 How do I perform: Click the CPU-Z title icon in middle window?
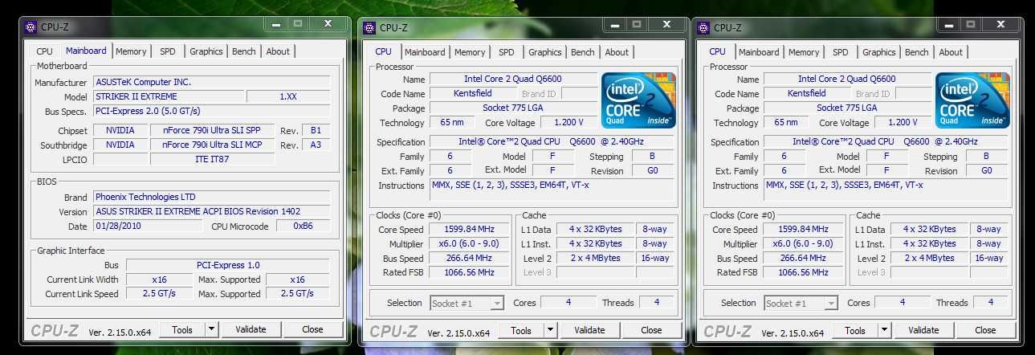click(369, 27)
